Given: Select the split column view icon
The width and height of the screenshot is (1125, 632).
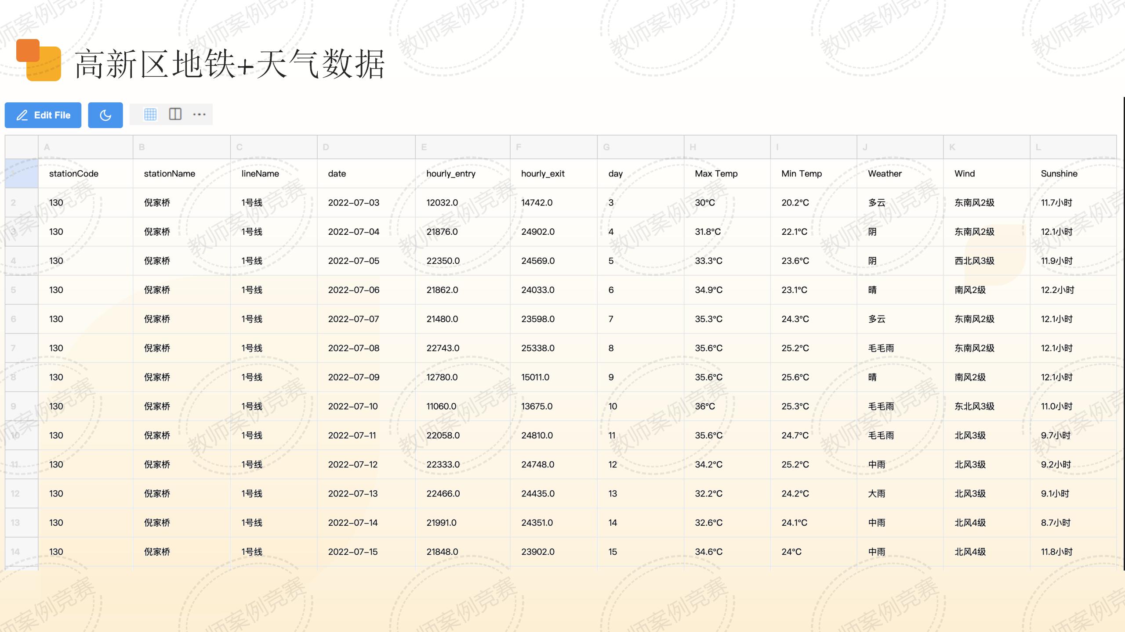Looking at the screenshot, I should point(175,115).
